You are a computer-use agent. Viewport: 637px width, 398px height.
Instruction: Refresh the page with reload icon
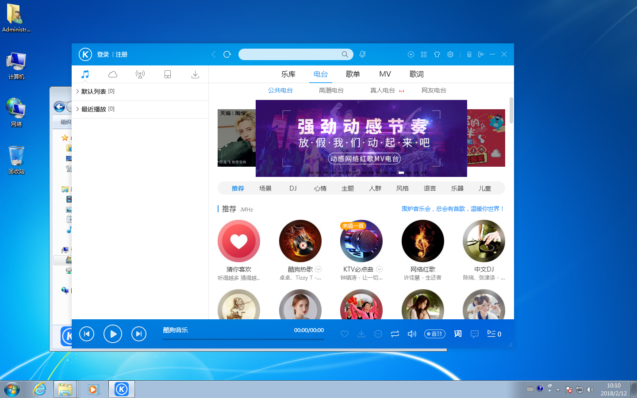pyautogui.click(x=227, y=54)
